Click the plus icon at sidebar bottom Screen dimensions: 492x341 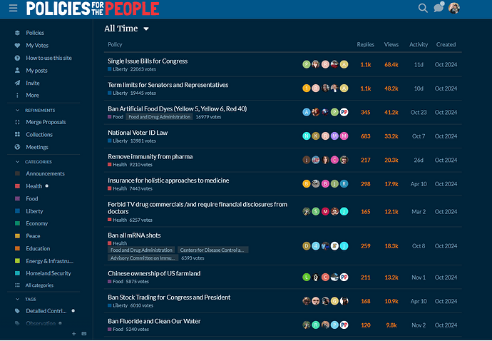point(73,333)
